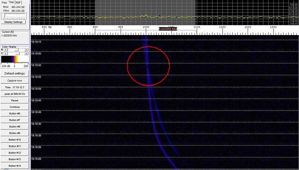
Task: Pause the spectrogram display
Action: [14, 100]
